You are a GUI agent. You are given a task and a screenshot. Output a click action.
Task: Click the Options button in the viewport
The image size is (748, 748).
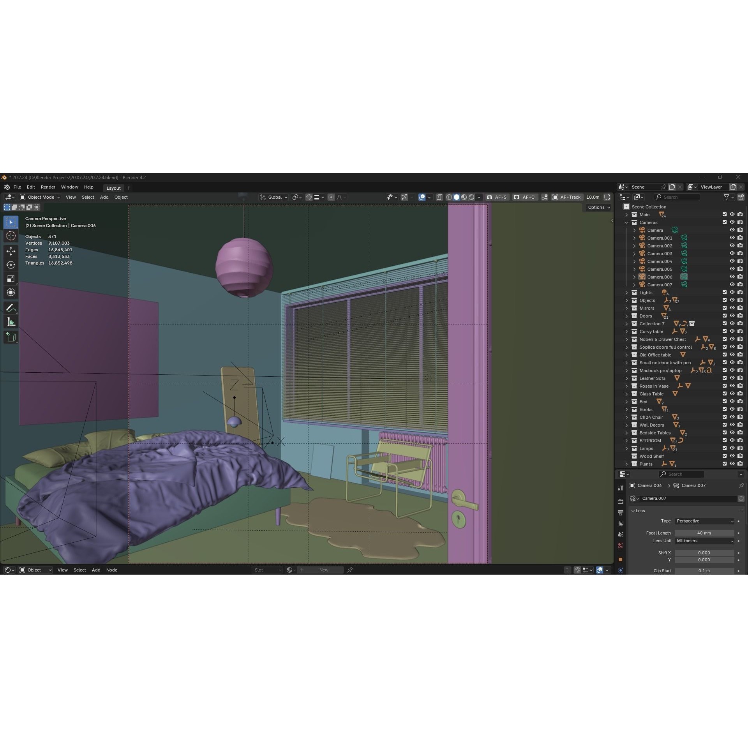598,207
